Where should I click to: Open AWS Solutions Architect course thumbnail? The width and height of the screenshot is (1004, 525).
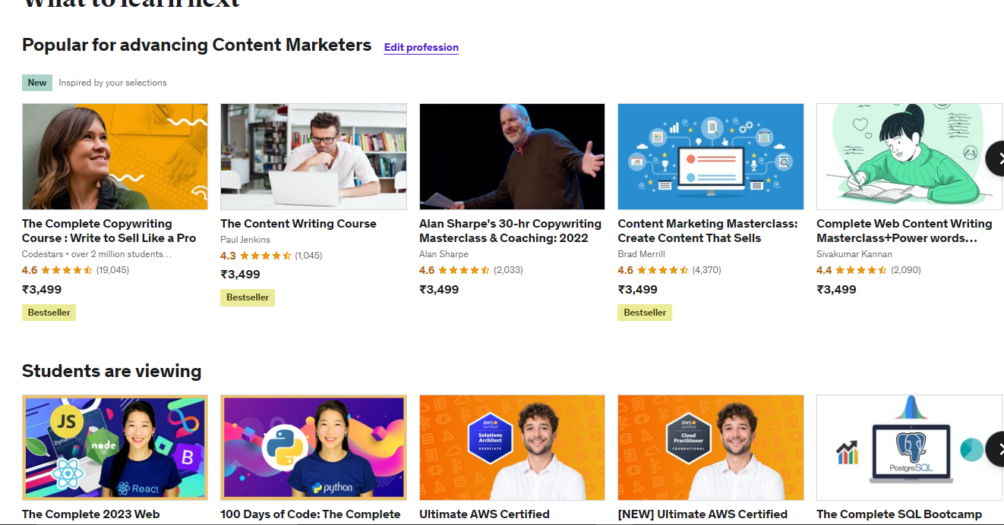pos(512,448)
